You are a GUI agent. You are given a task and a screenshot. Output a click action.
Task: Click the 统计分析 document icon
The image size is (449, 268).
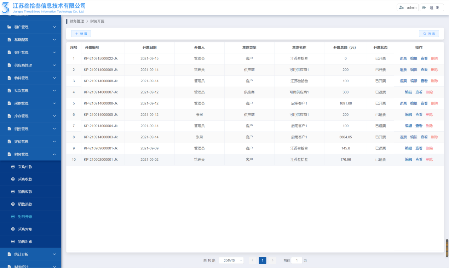point(9,254)
